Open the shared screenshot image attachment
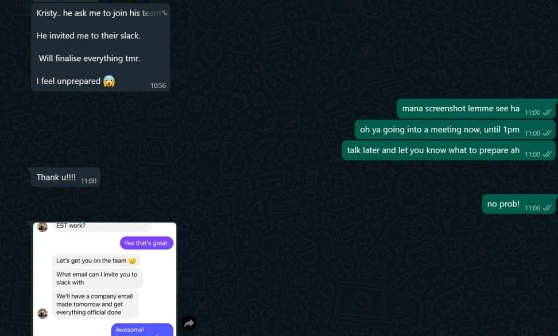Screen dimensions: 558x336 [104, 279]
